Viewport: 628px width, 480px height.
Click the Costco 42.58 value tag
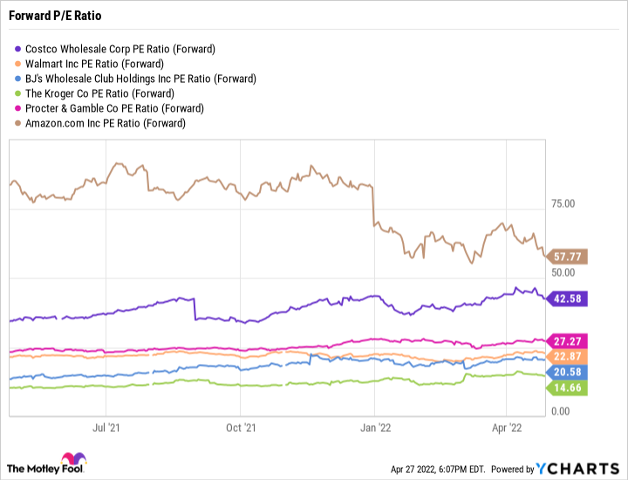pos(567,298)
